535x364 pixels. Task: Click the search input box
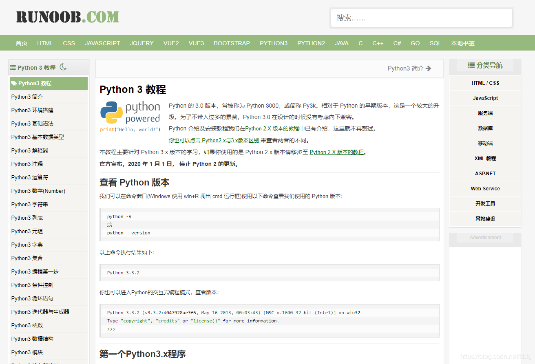pos(422,18)
